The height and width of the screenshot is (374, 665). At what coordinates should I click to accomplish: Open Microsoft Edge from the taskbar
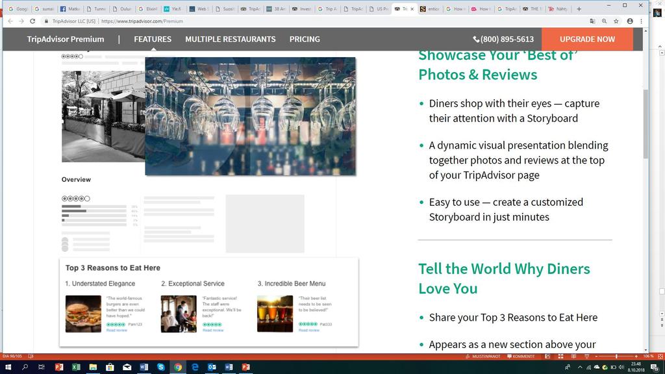click(195, 368)
